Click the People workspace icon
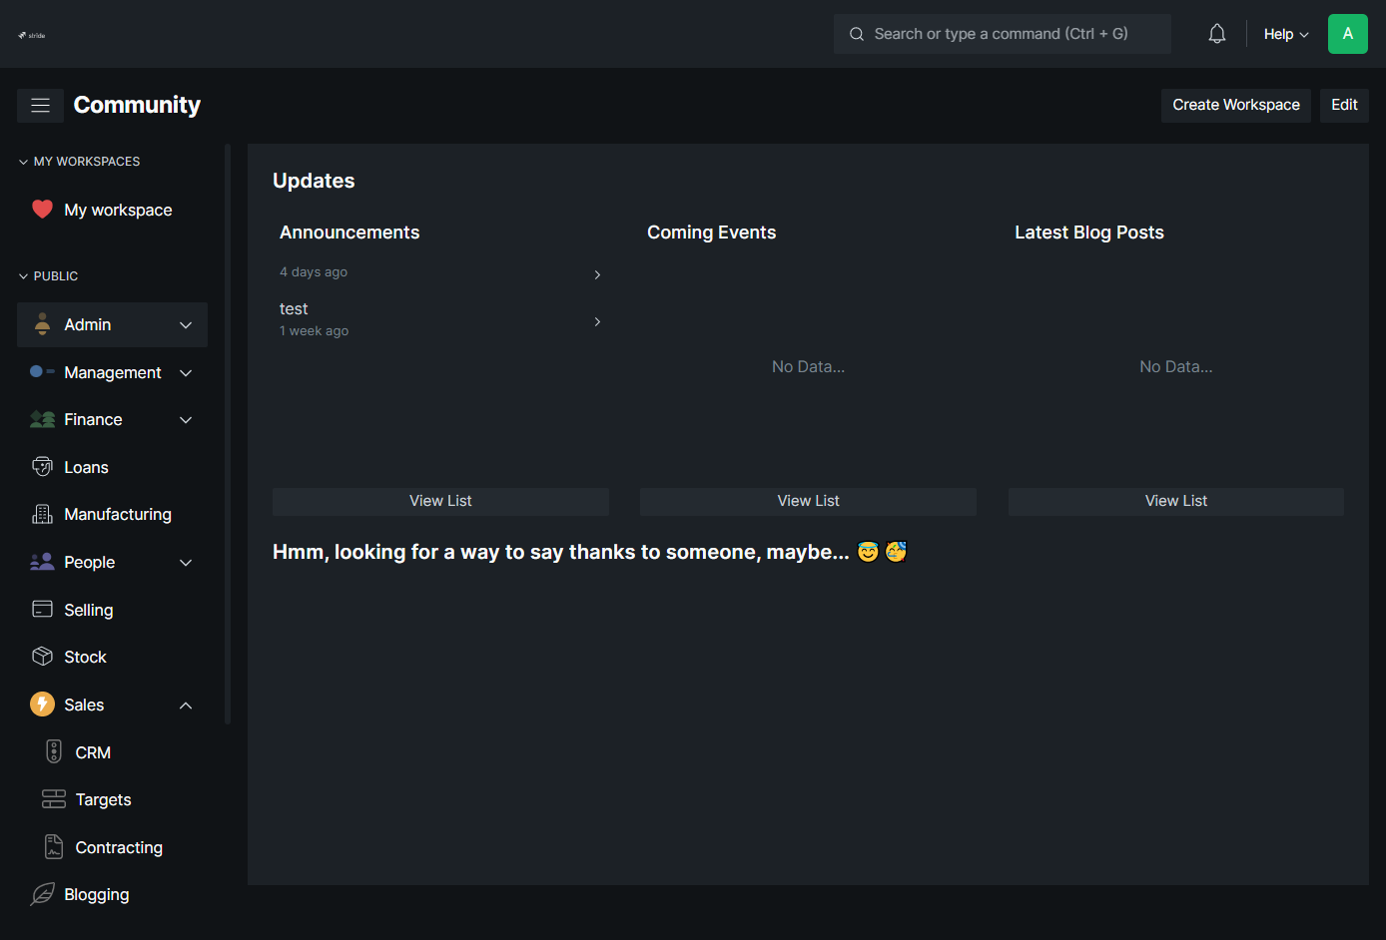This screenshot has height=940, width=1386. [42, 562]
